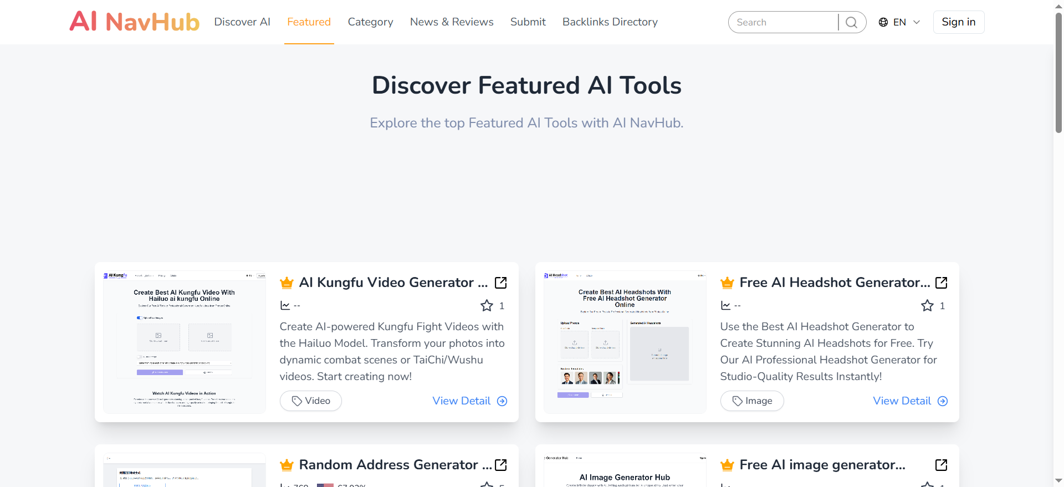Click crown icon beside Free AI Headshot Generator
This screenshot has width=1064, height=487.
click(727, 283)
